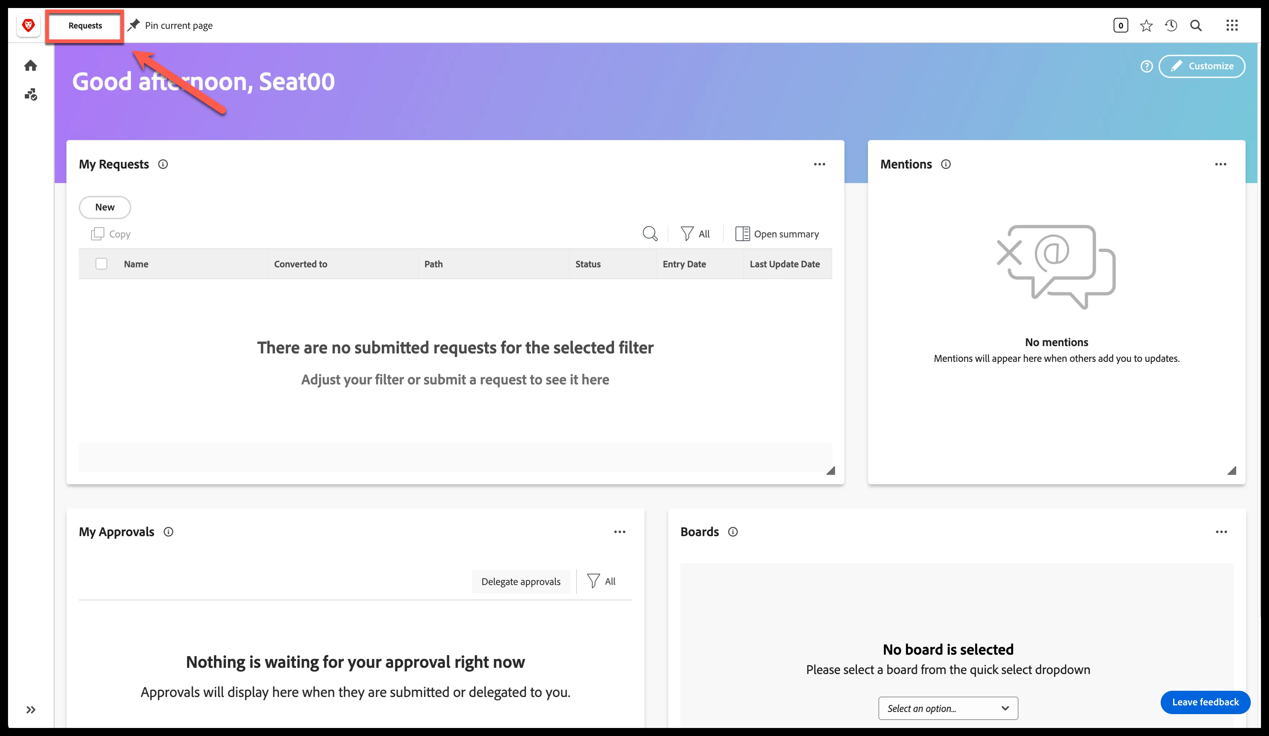The height and width of the screenshot is (736, 1269).
Task: Click the Customize button
Action: tap(1202, 66)
